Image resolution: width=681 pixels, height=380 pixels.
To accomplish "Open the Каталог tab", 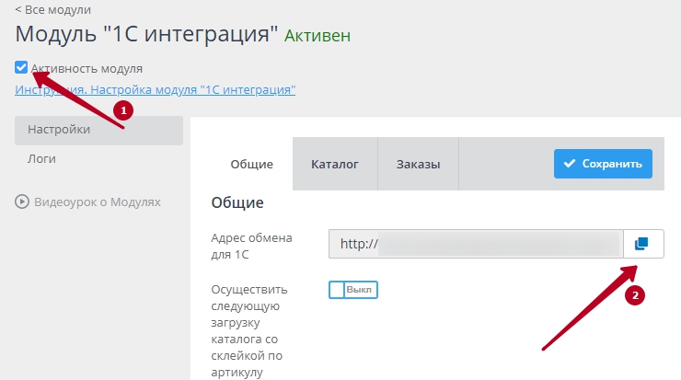I will tap(334, 165).
